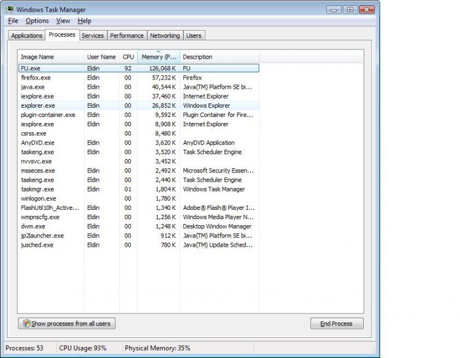Open the View menu
The image size is (460, 358).
(x=63, y=21)
